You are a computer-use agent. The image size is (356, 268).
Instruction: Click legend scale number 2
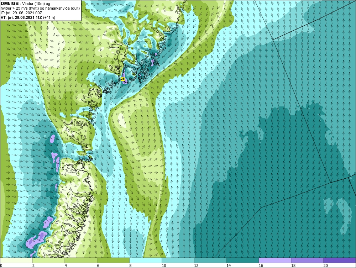click(33, 266)
